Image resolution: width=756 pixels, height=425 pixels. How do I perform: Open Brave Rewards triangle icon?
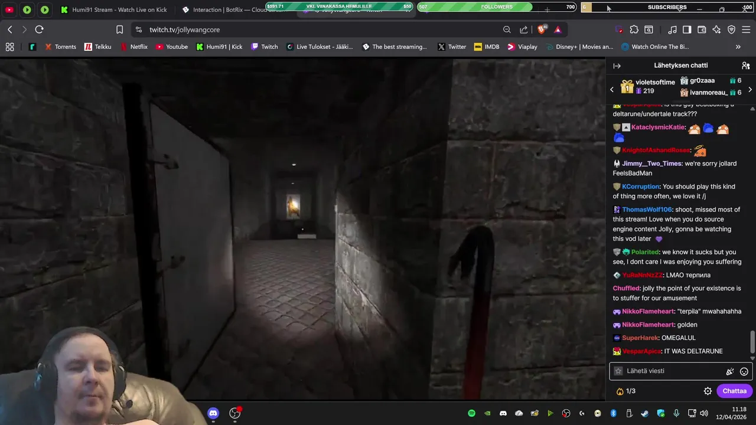pyautogui.click(x=558, y=30)
